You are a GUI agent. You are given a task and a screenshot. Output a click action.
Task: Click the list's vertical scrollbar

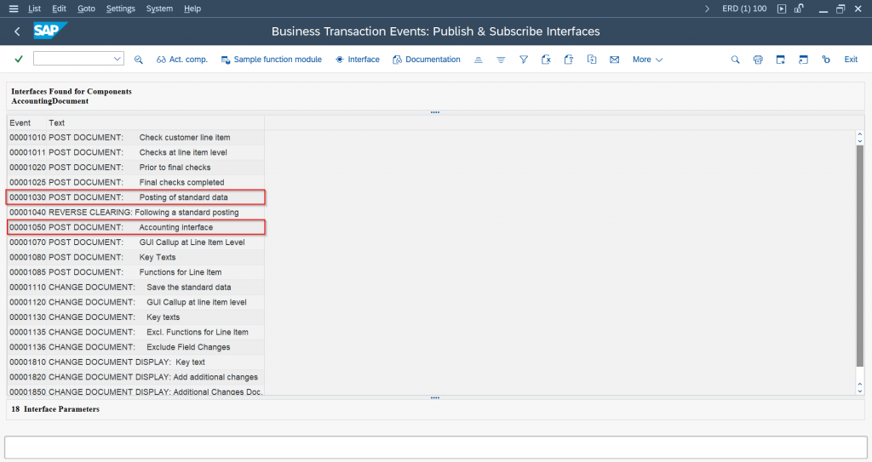click(x=859, y=255)
